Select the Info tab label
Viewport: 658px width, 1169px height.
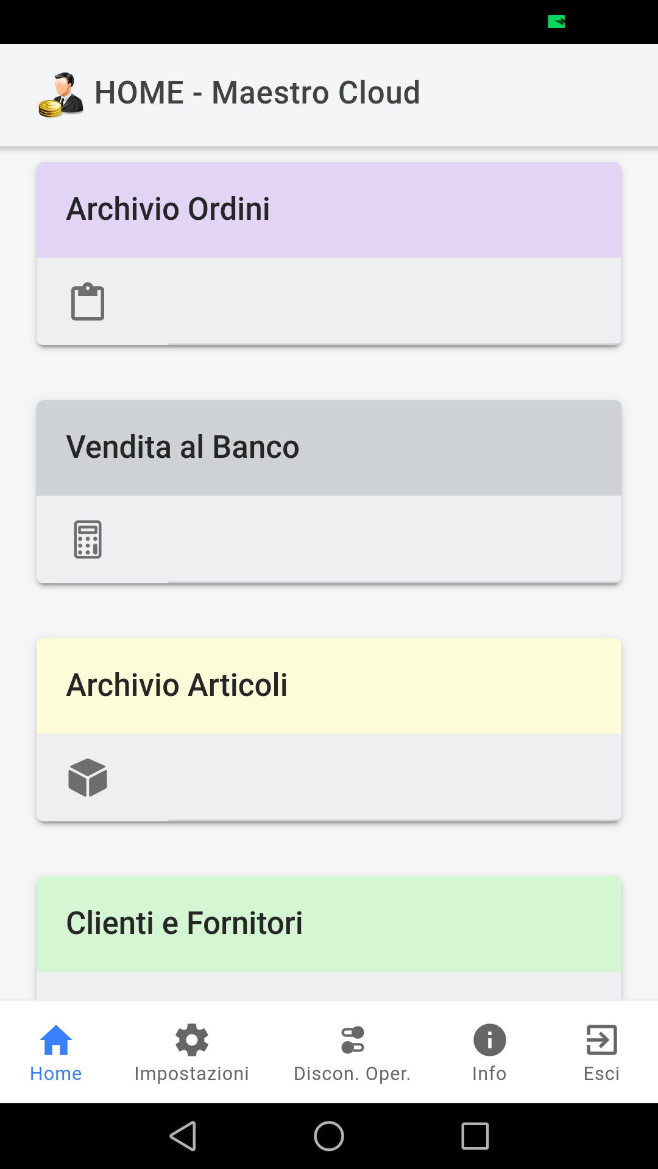[x=489, y=1073]
